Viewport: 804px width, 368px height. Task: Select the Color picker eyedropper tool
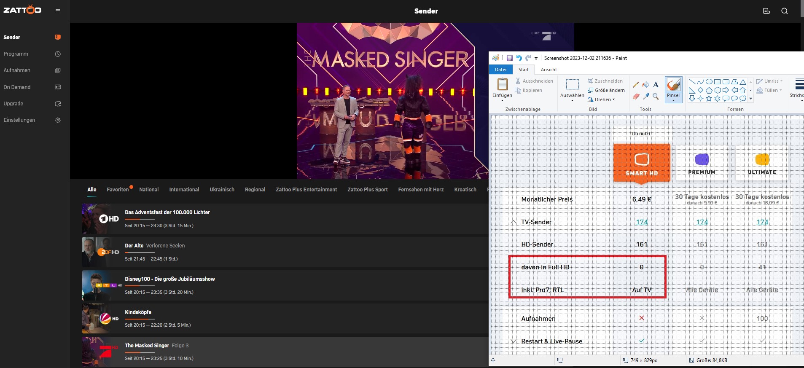(x=646, y=97)
